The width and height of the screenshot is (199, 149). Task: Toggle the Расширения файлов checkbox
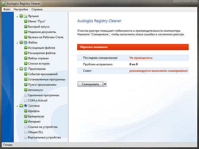[26, 53]
